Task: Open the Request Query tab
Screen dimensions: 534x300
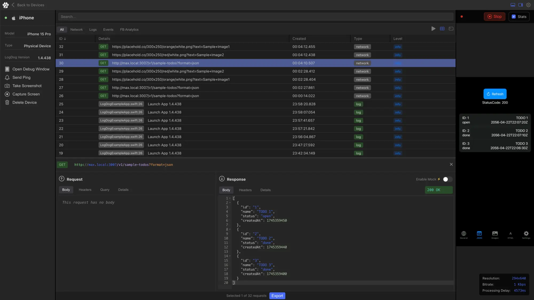Action: [x=105, y=190]
